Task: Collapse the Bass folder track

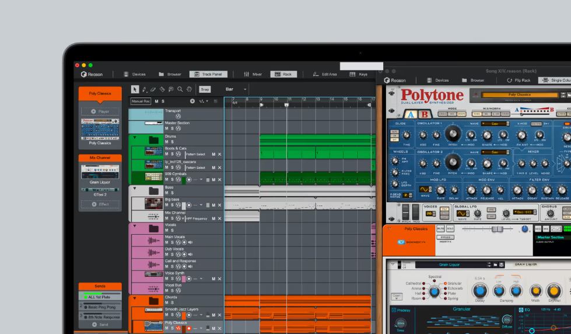Action: click(135, 189)
